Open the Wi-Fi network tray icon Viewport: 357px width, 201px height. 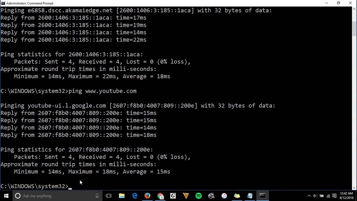tap(328, 196)
